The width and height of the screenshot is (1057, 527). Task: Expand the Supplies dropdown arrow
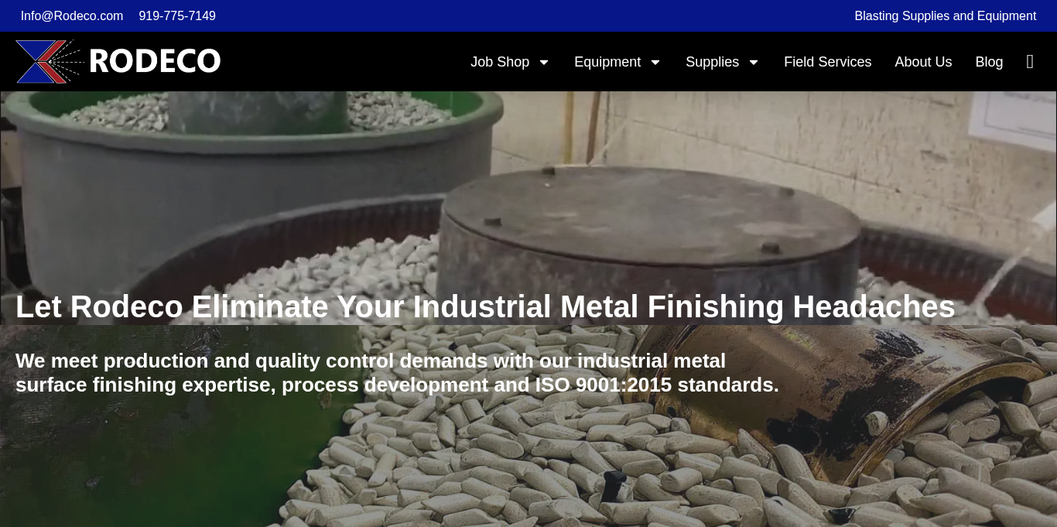pos(754,62)
